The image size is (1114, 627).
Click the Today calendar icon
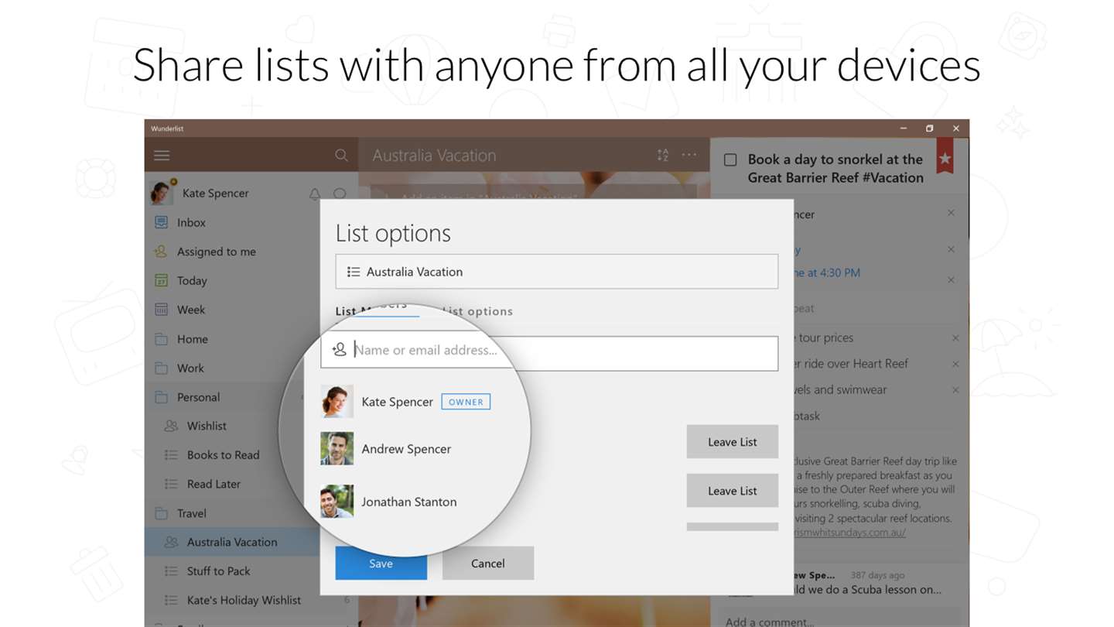161,280
